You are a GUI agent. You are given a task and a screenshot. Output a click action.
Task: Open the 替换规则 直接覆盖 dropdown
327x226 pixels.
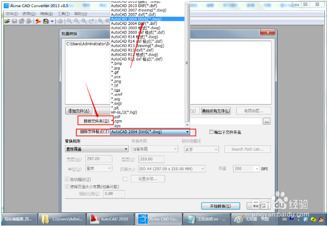(97, 149)
